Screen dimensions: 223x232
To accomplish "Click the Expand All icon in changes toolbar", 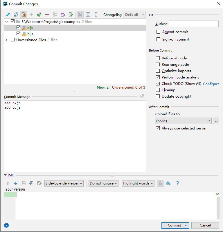I will 88,14.
